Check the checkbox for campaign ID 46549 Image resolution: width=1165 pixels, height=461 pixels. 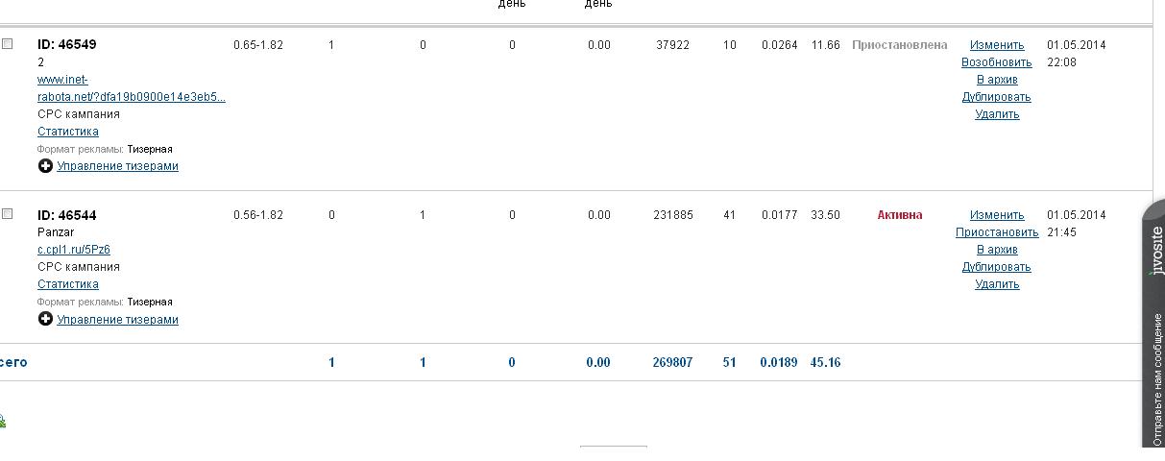coord(8,44)
